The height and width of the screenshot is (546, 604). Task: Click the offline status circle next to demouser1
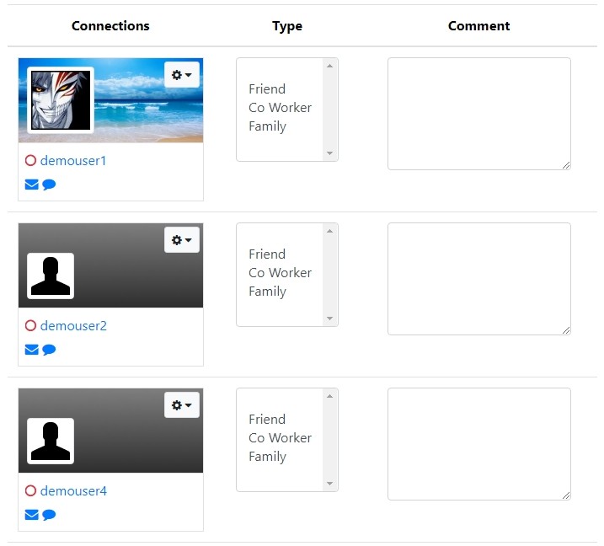30,160
